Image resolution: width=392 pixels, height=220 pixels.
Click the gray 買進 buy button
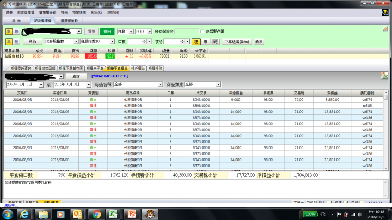(x=91, y=32)
